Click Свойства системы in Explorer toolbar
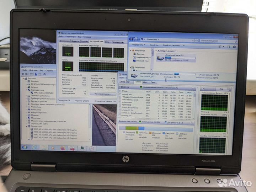This screenshot has height=192, width=256. (x=171, y=45)
